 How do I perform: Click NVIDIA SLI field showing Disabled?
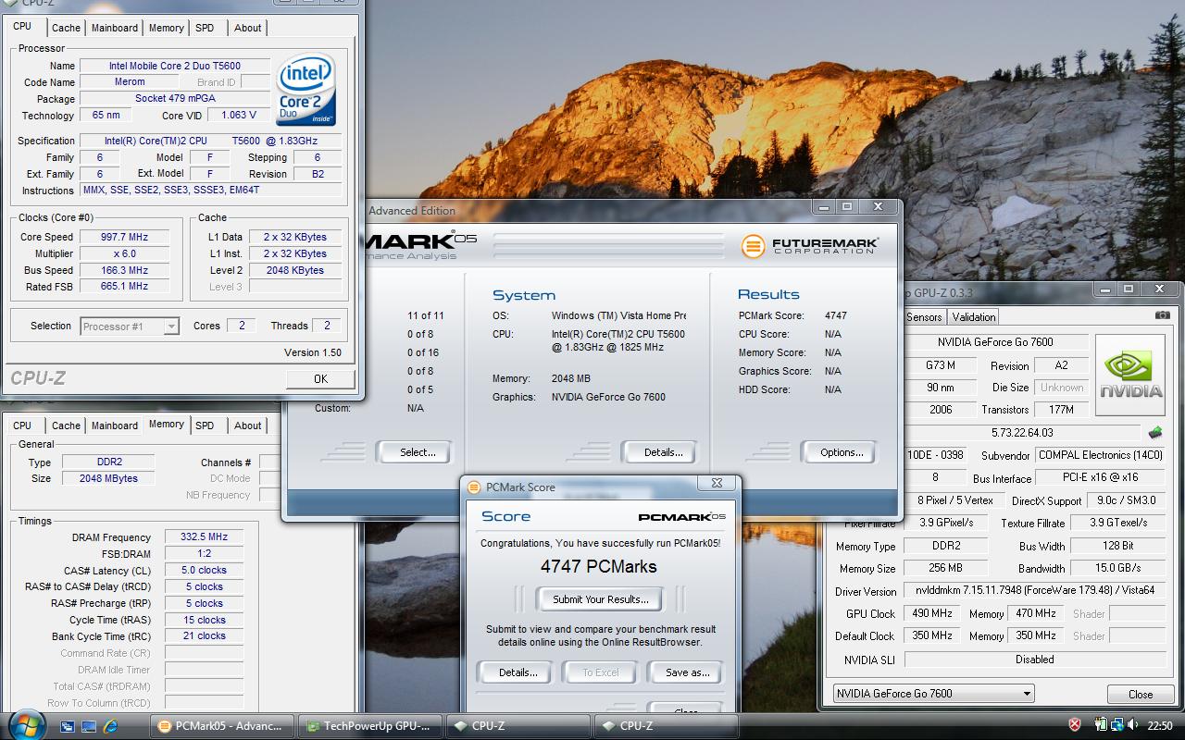pos(1034,660)
